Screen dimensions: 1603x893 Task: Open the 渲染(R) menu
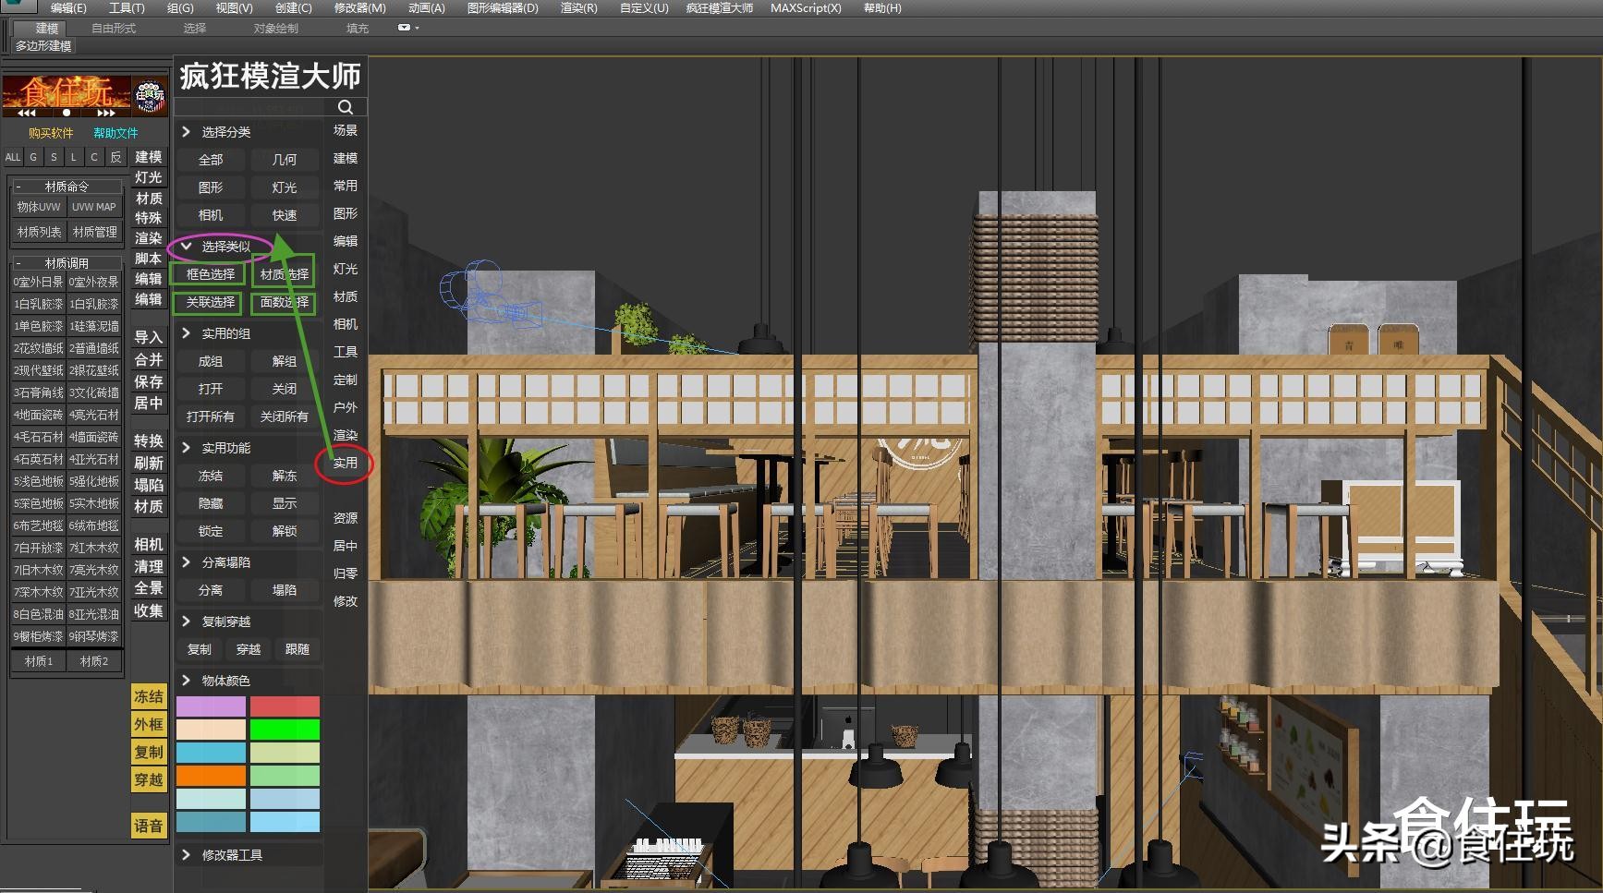[x=578, y=7]
